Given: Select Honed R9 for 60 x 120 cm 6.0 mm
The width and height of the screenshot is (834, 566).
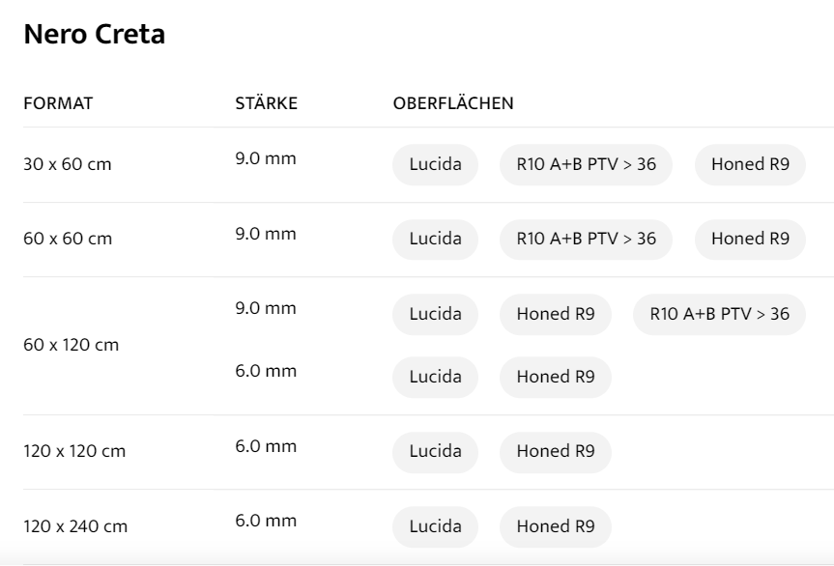Looking at the screenshot, I should [555, 377].
